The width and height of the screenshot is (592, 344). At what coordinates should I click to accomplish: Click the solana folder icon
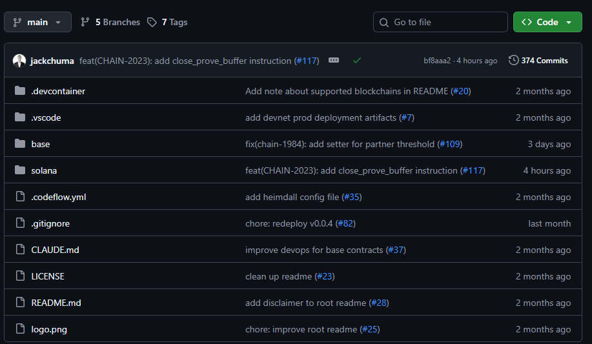(20, 170)
